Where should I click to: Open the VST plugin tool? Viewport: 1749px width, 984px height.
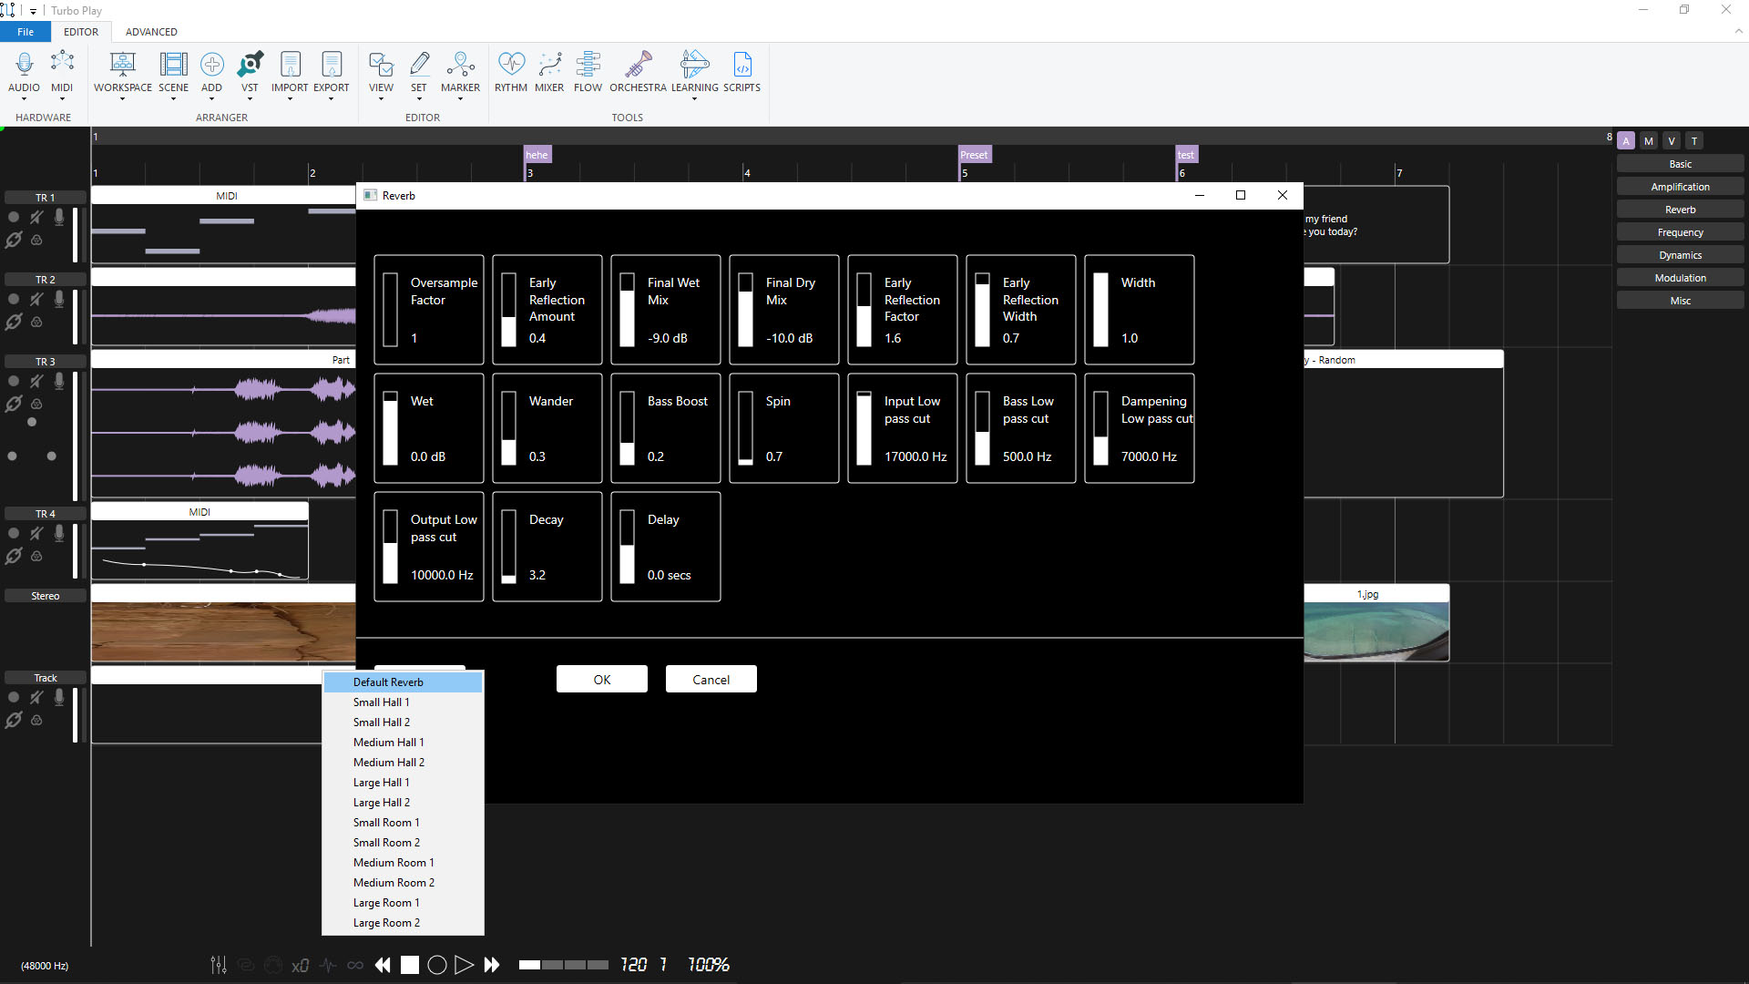click(x=250, y=73)
